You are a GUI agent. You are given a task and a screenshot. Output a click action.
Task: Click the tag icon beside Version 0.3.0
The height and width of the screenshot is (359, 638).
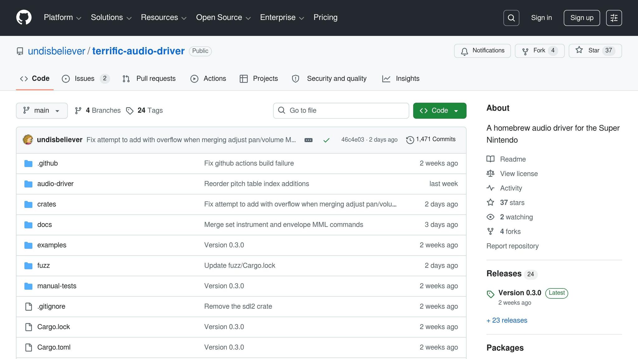pyautogui.click(x=491, y=294)
